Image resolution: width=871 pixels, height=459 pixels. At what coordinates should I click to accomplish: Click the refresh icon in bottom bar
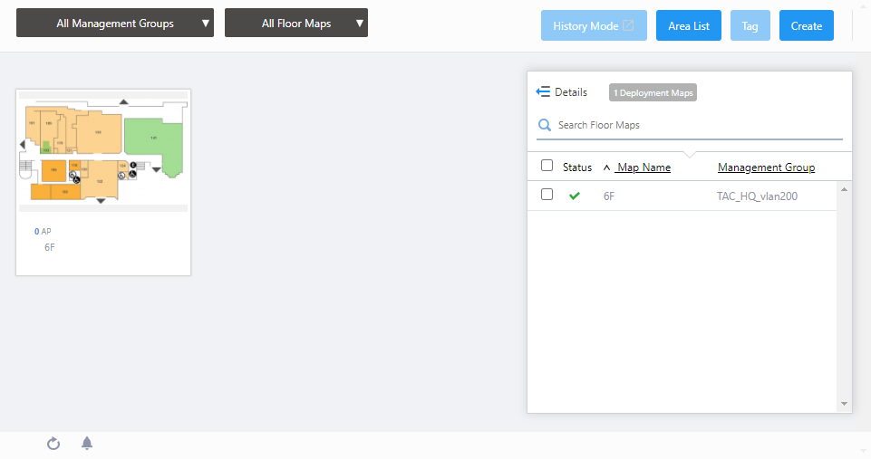point(53,444)
